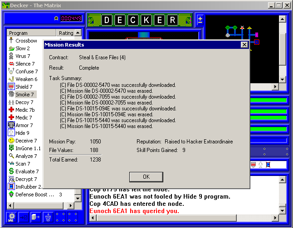Viewport: 293px width, 228px height.
Task: Select the Scan 7 program icon
Action: coord(11,163)
